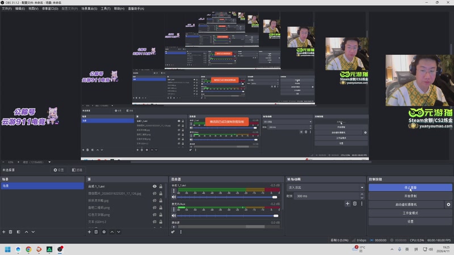
Task: Select the scene item in scenes list
Action: 42,186
